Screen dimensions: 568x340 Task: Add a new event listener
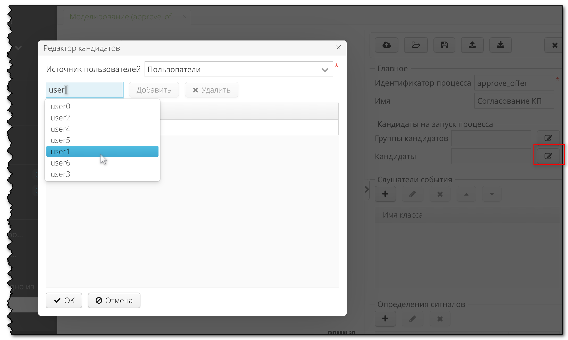click(385, 194)
